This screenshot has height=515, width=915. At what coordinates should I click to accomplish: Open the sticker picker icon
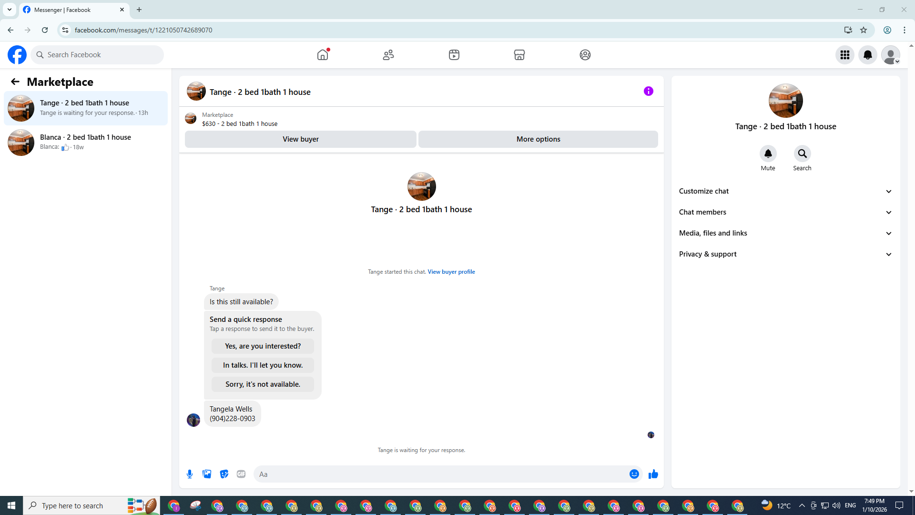pyautogui.click(x=224, y=474)
